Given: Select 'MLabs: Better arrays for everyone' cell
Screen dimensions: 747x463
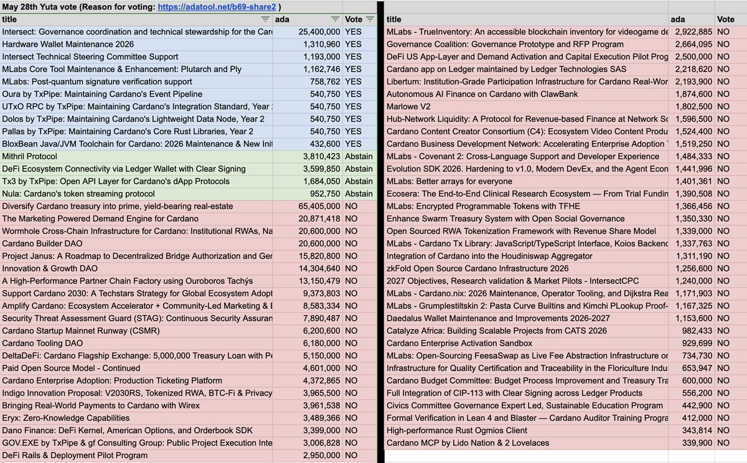Looking at the screenshot, I should point(528,181).
